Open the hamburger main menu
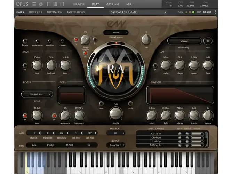This screenshot has height=174, width=232. (34, 4)
